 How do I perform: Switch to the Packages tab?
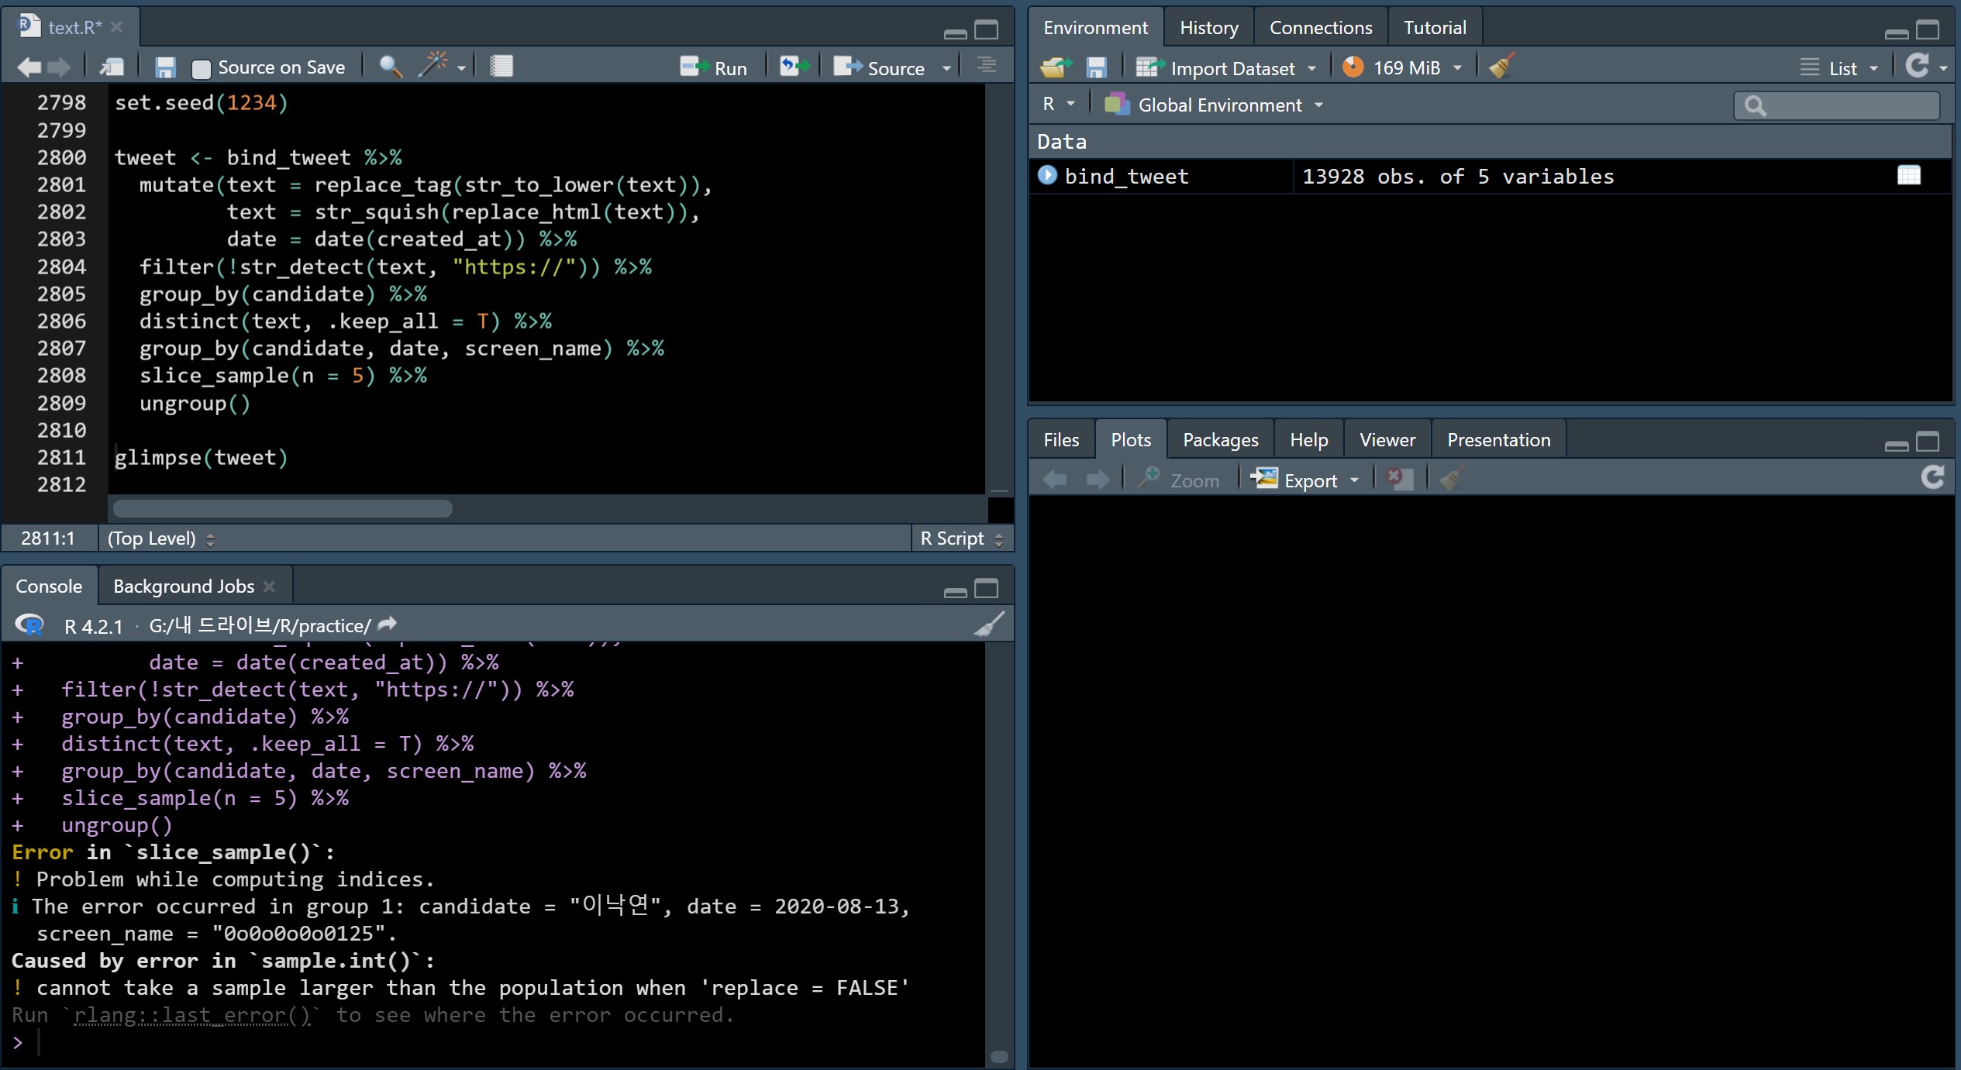[x=1220, y=440]
